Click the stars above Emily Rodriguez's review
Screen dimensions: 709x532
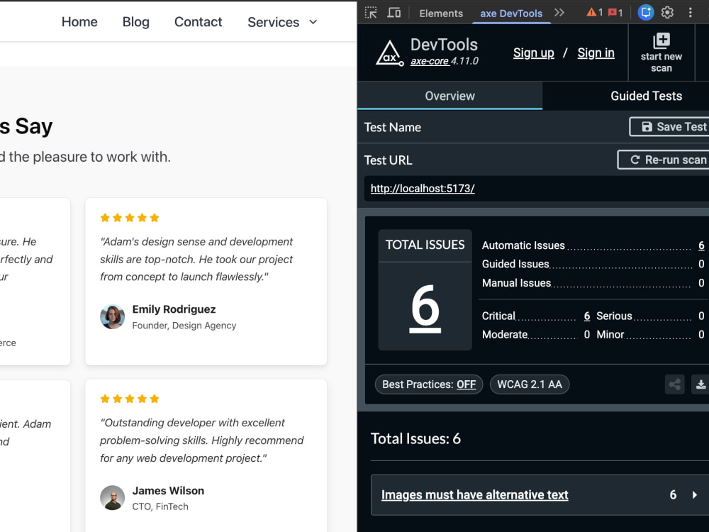pyautogui.click(x=130, y=218)
